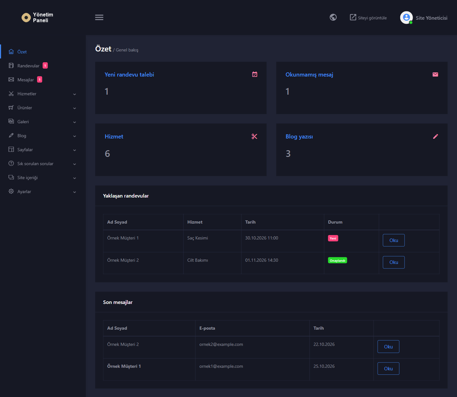457x397 pixels.
Task: Click the pink Yeni status badge
Action: [333, 238]
